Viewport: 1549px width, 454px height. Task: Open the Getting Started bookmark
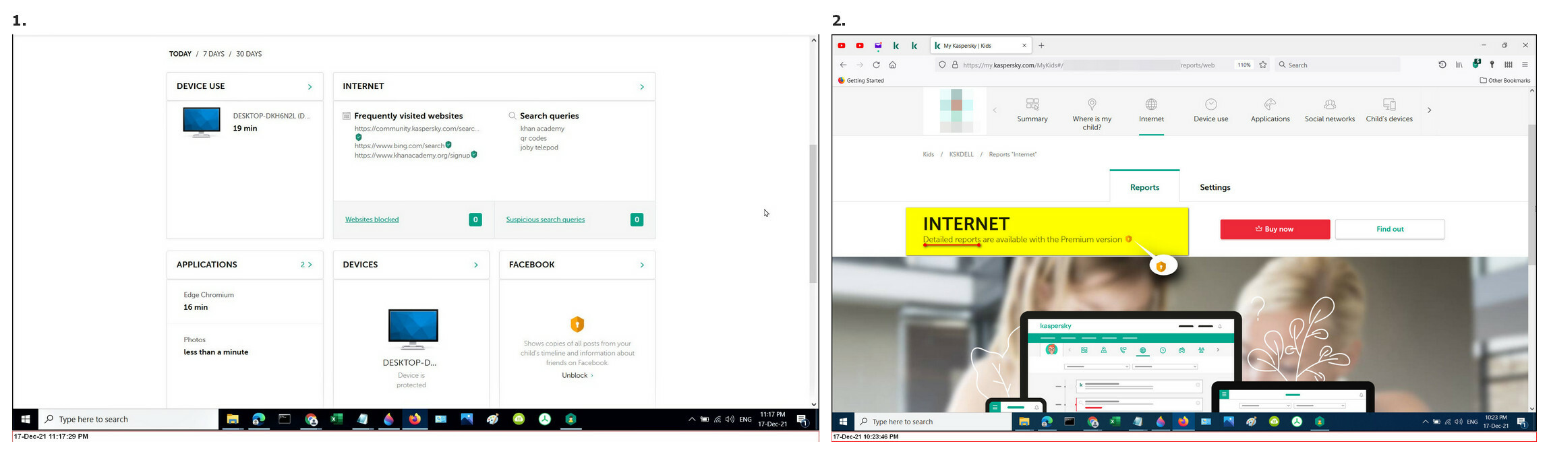tap(860, 80)
